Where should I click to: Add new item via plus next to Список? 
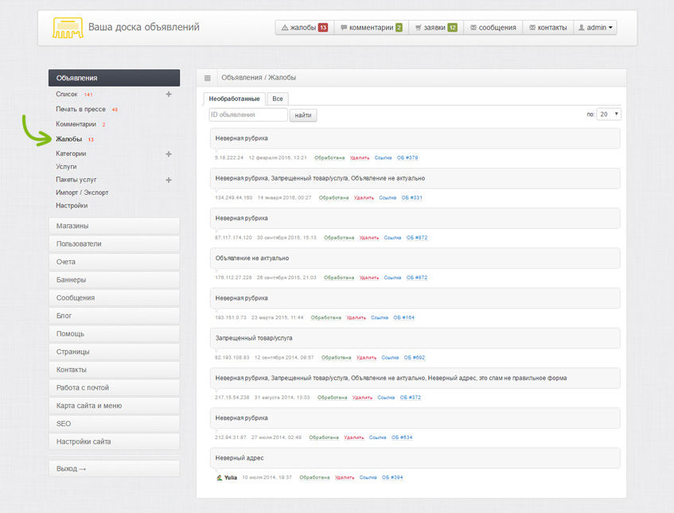[x=169, y=94]
